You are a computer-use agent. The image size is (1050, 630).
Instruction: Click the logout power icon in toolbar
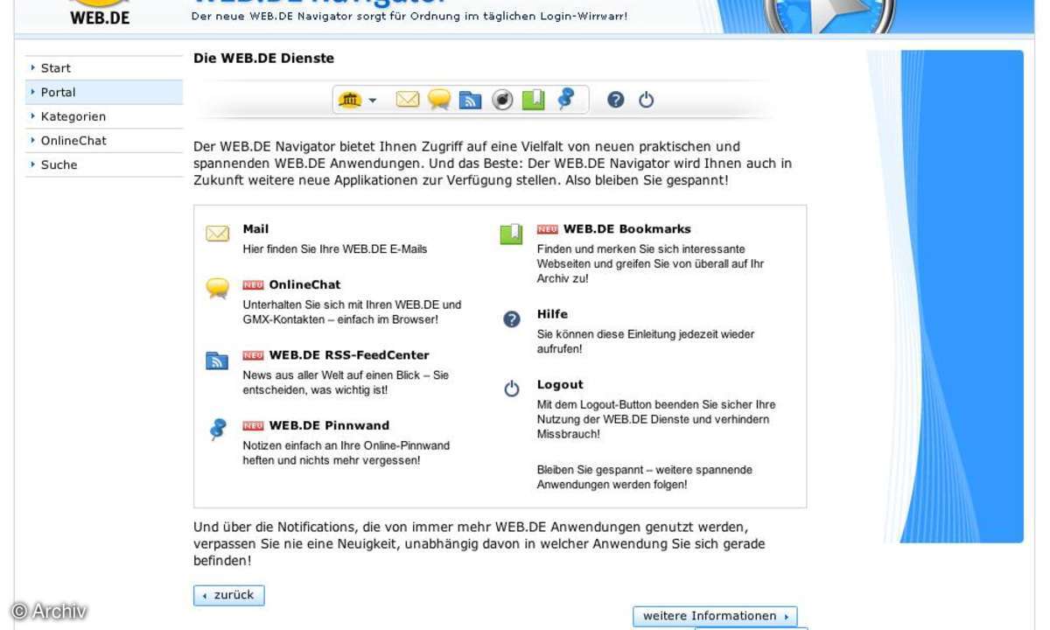tap(646, 100)
